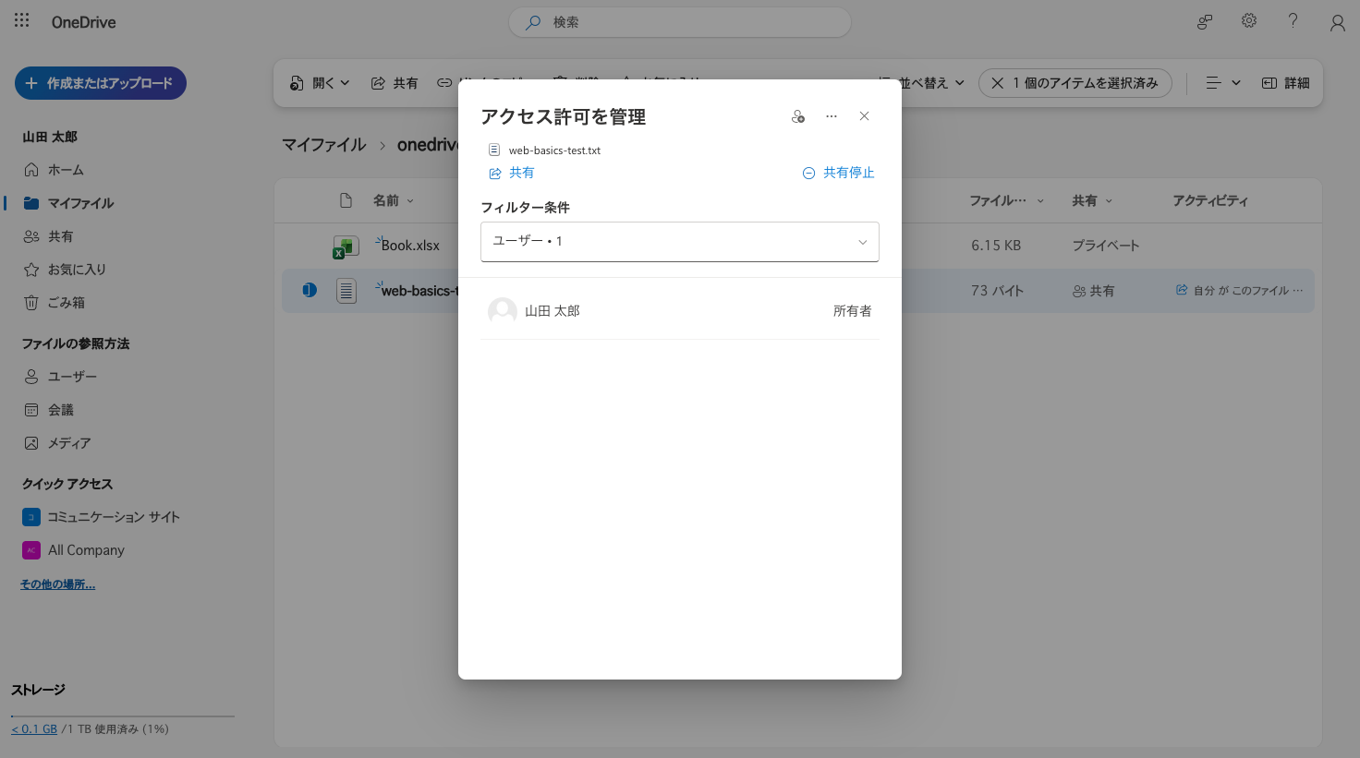
Task: Click web-basics-test.txt file name in dialog
Action: (x=554, y=150)
